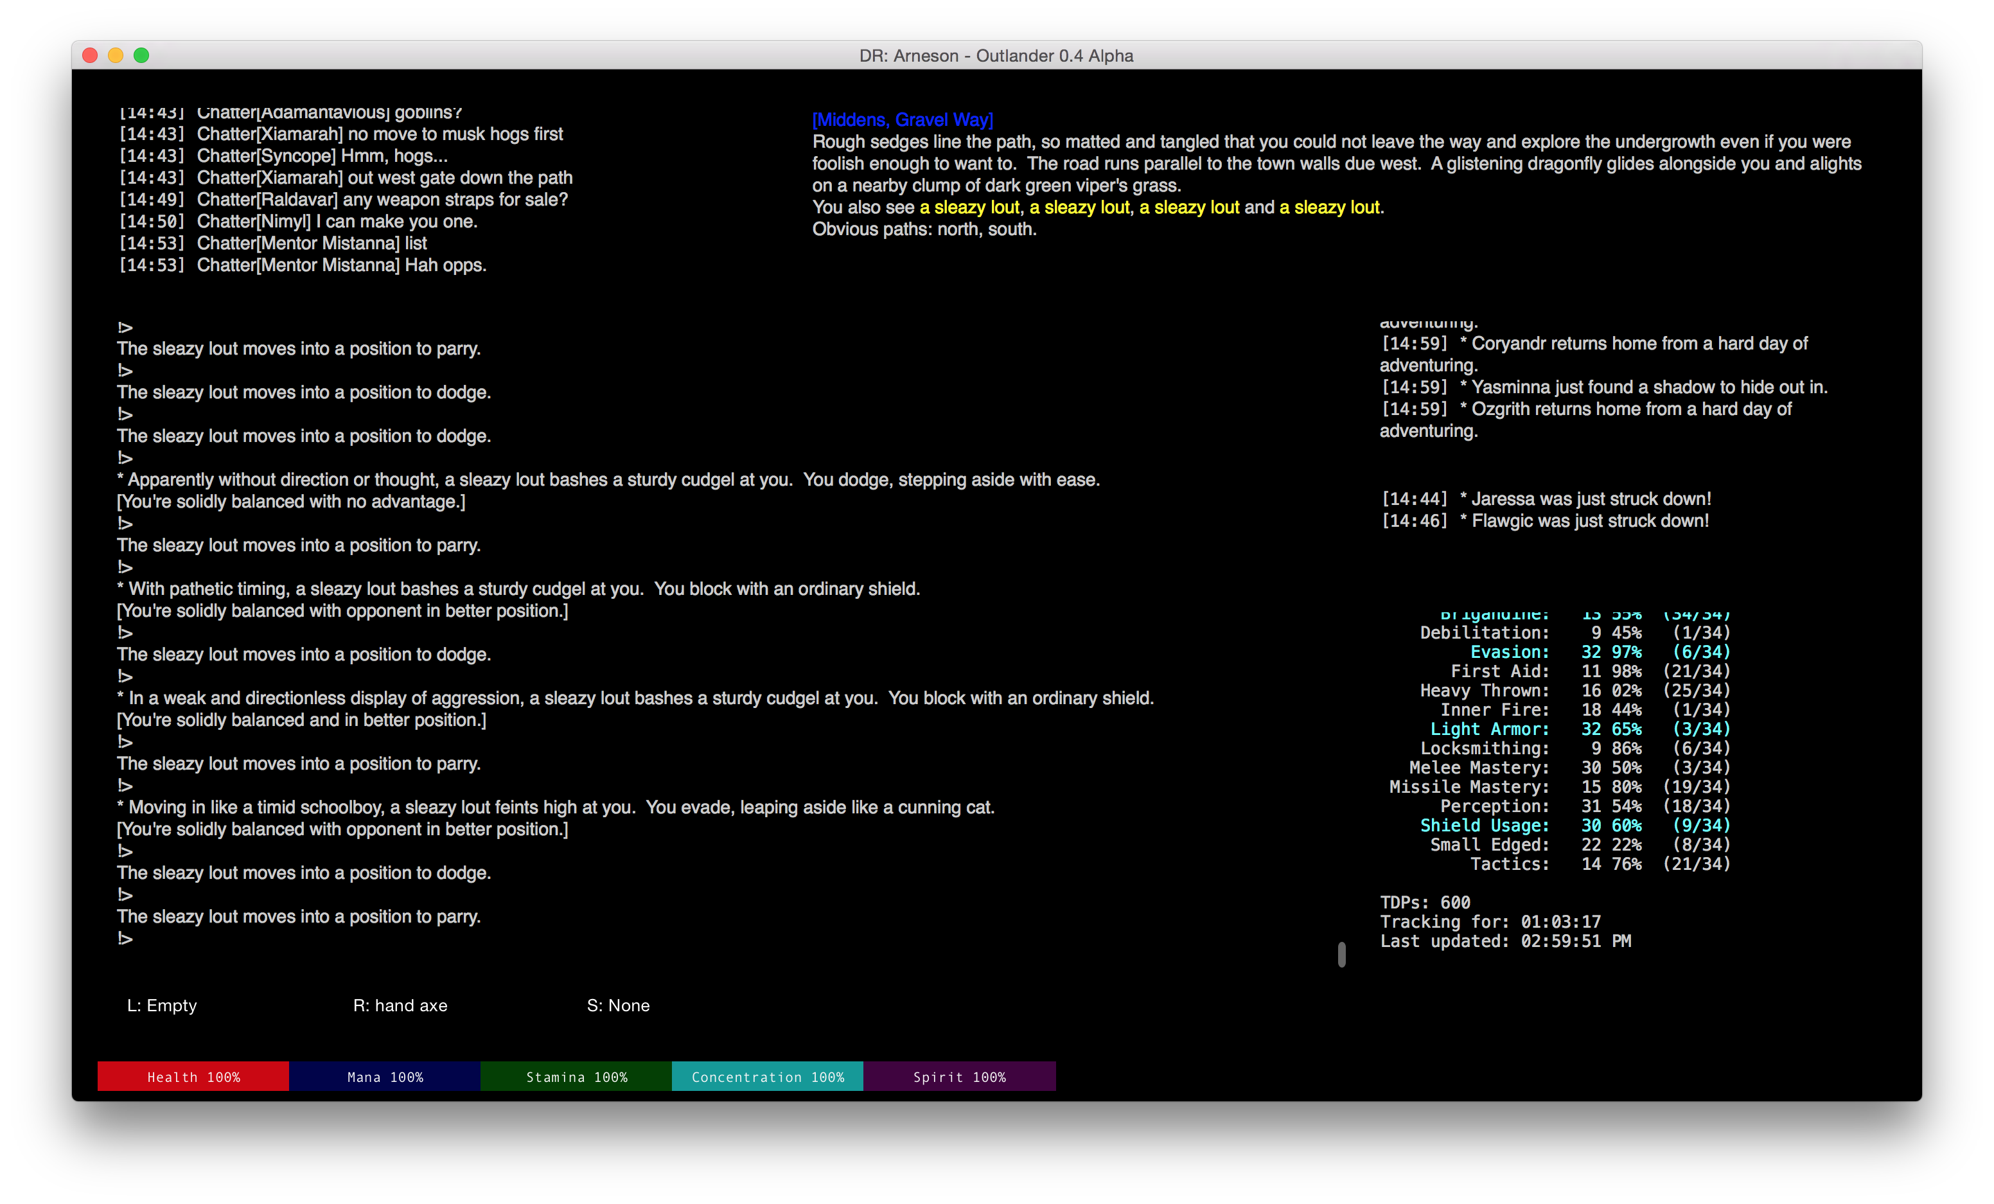Click the yellow minimize window button
The image size is (1994, 1204).
coord(116,55)
